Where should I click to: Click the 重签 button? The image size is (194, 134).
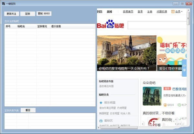tap(28, 110)
